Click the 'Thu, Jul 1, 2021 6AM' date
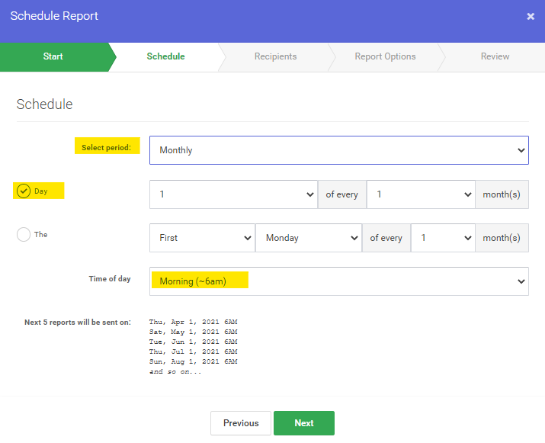Screen dimensions: 545x443 click(194, 352)
